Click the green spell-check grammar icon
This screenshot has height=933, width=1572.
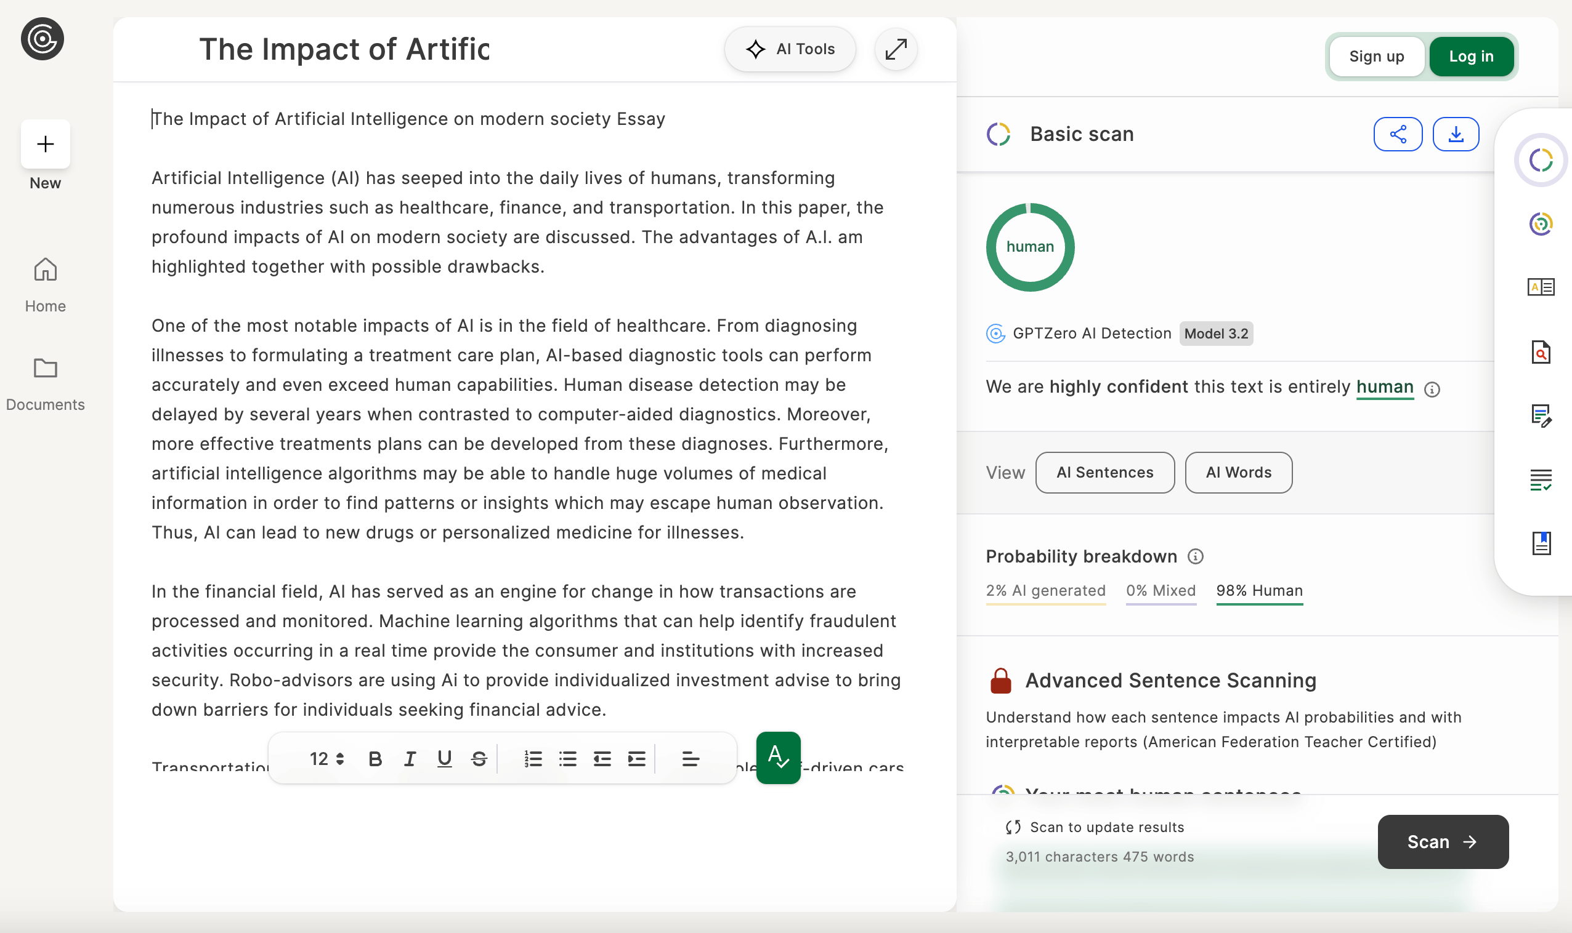click(778, 758)
